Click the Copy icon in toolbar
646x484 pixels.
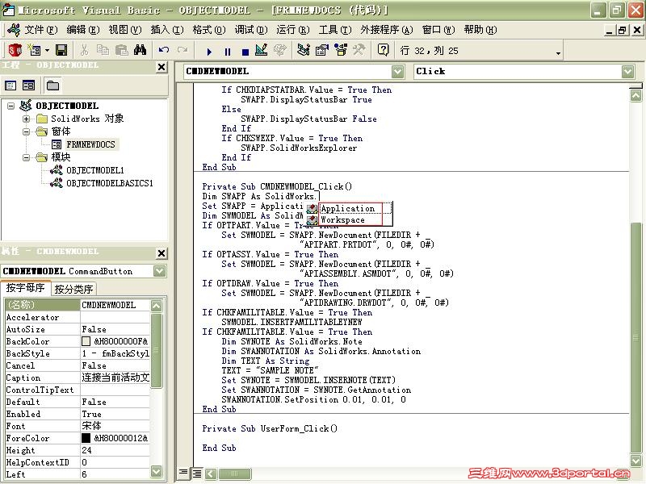click(103, 50)
